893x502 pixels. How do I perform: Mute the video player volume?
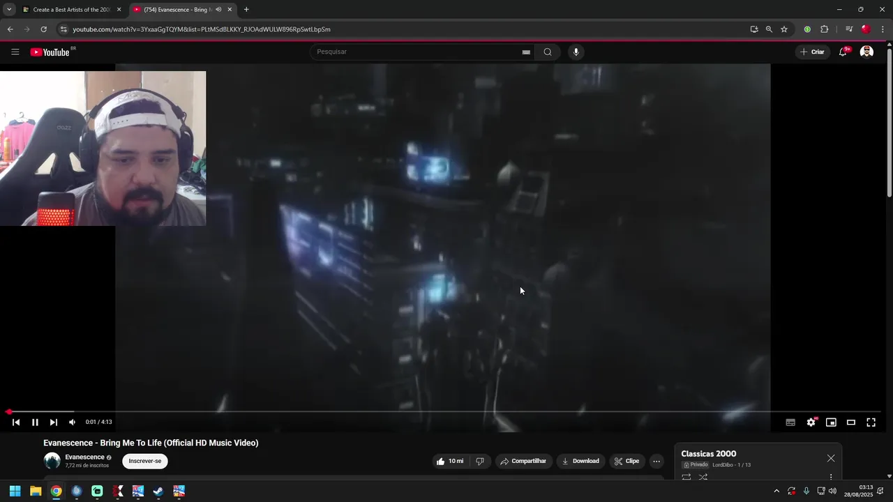coord(72,422)
